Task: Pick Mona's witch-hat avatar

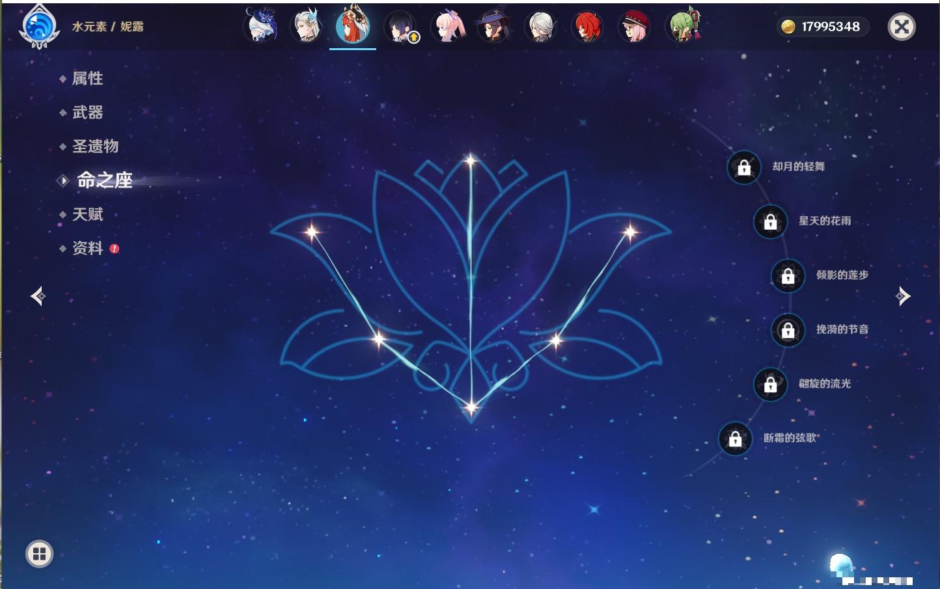Action: point(494,27)
